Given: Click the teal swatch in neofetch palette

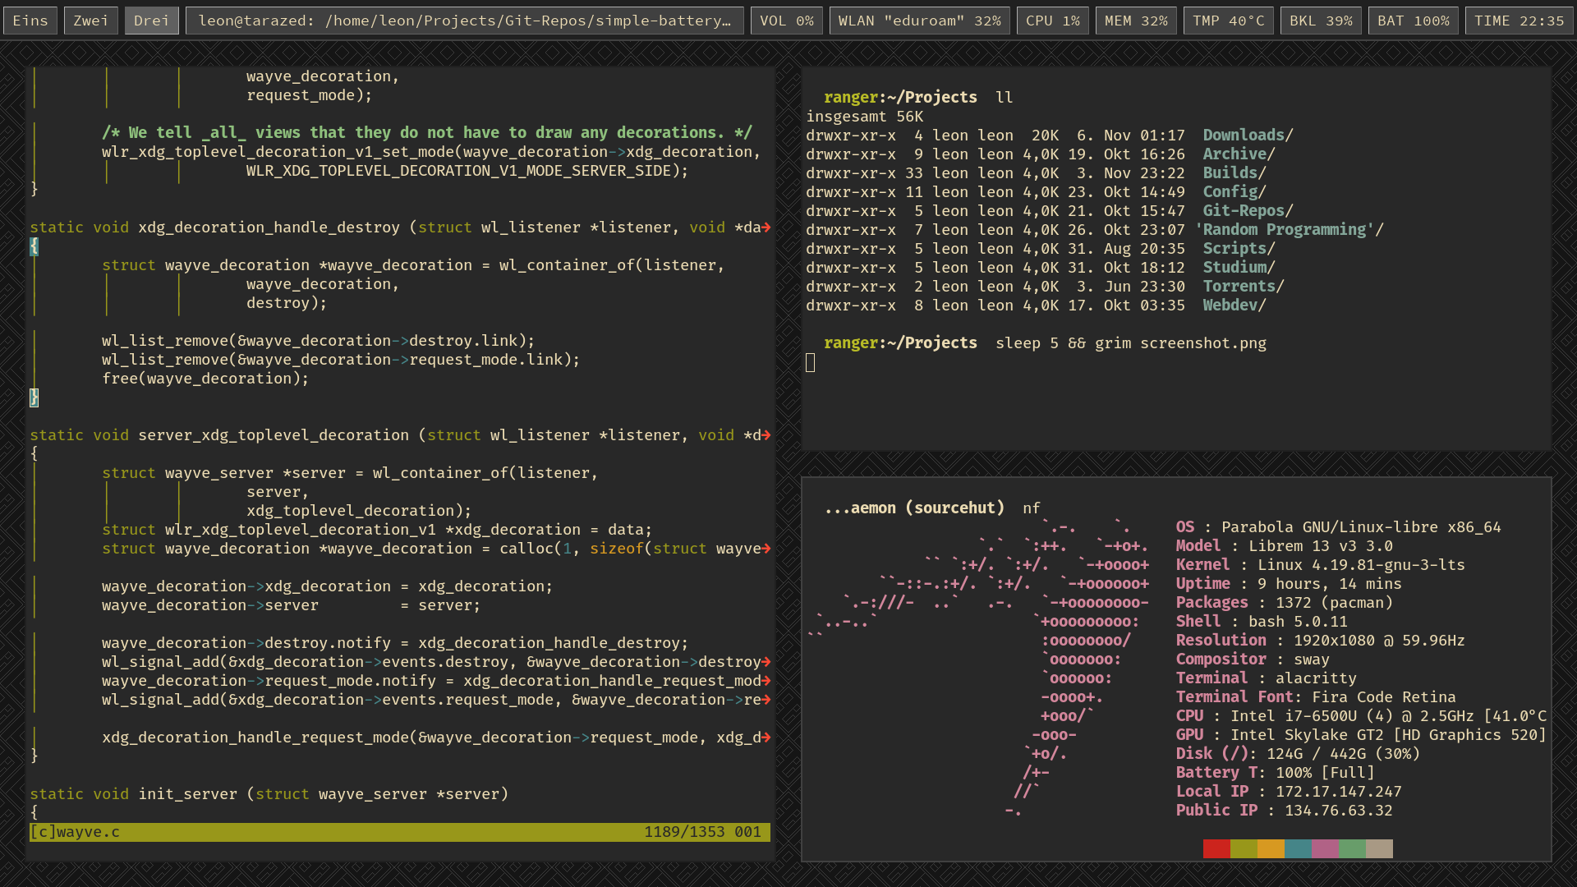Looking at the screenshot, I should (1298, 848).
